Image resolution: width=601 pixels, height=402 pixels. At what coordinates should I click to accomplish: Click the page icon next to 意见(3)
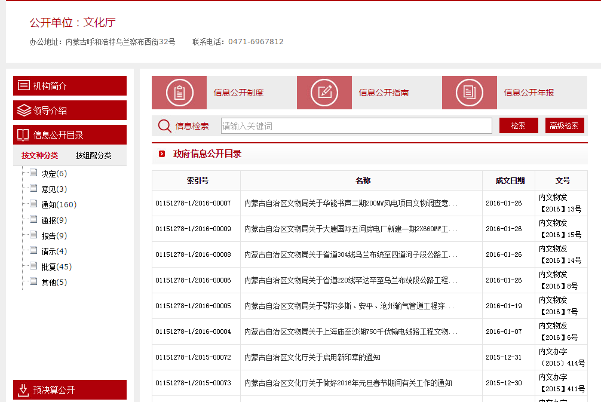point(33,188)
